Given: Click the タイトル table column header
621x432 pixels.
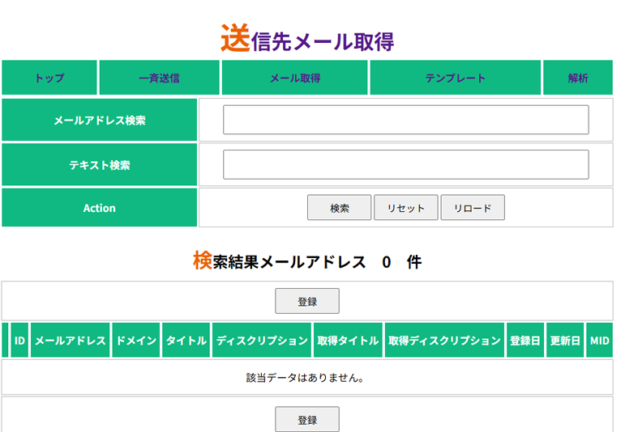Looking at the screenshot, I should tap(186, 341).
